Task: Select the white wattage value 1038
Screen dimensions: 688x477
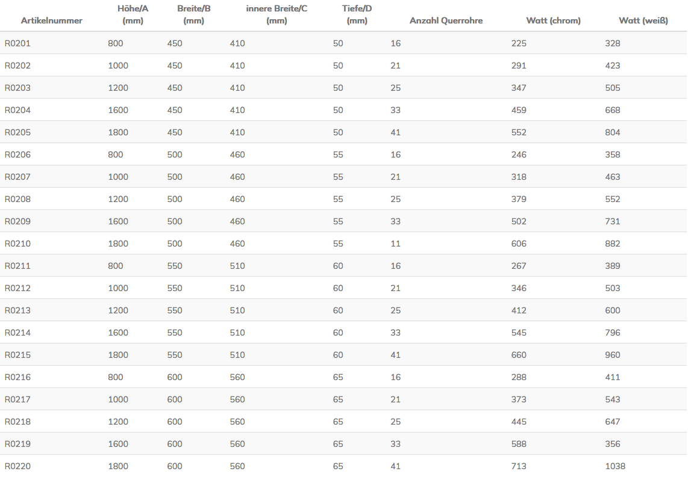Action: [615, 466]
